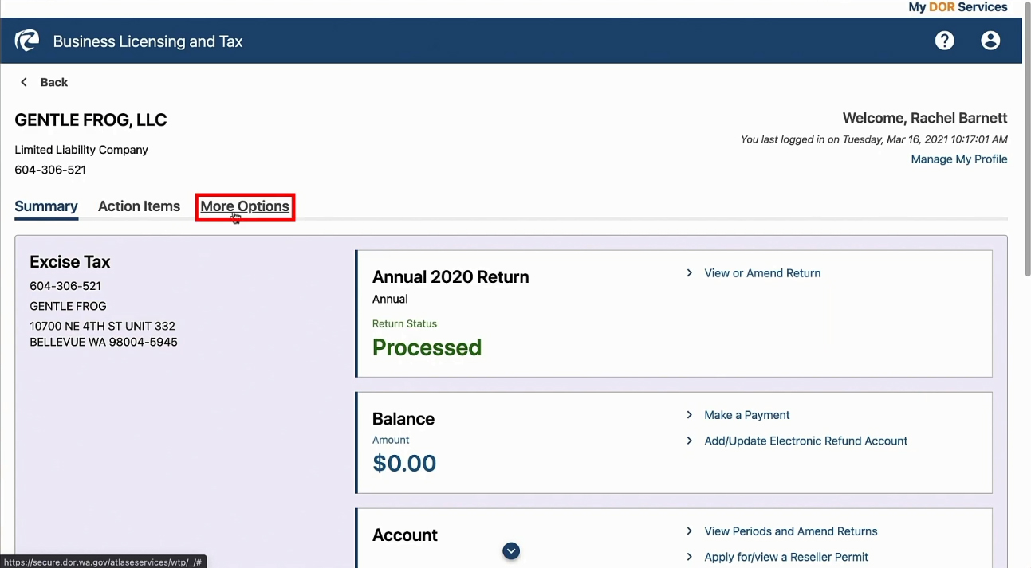Image resolution: width=1031 pixels, height=568 pixels.
Task: Click chevron beside Apply for/view a Reseller Permit
Action: [x=689, y=557]
